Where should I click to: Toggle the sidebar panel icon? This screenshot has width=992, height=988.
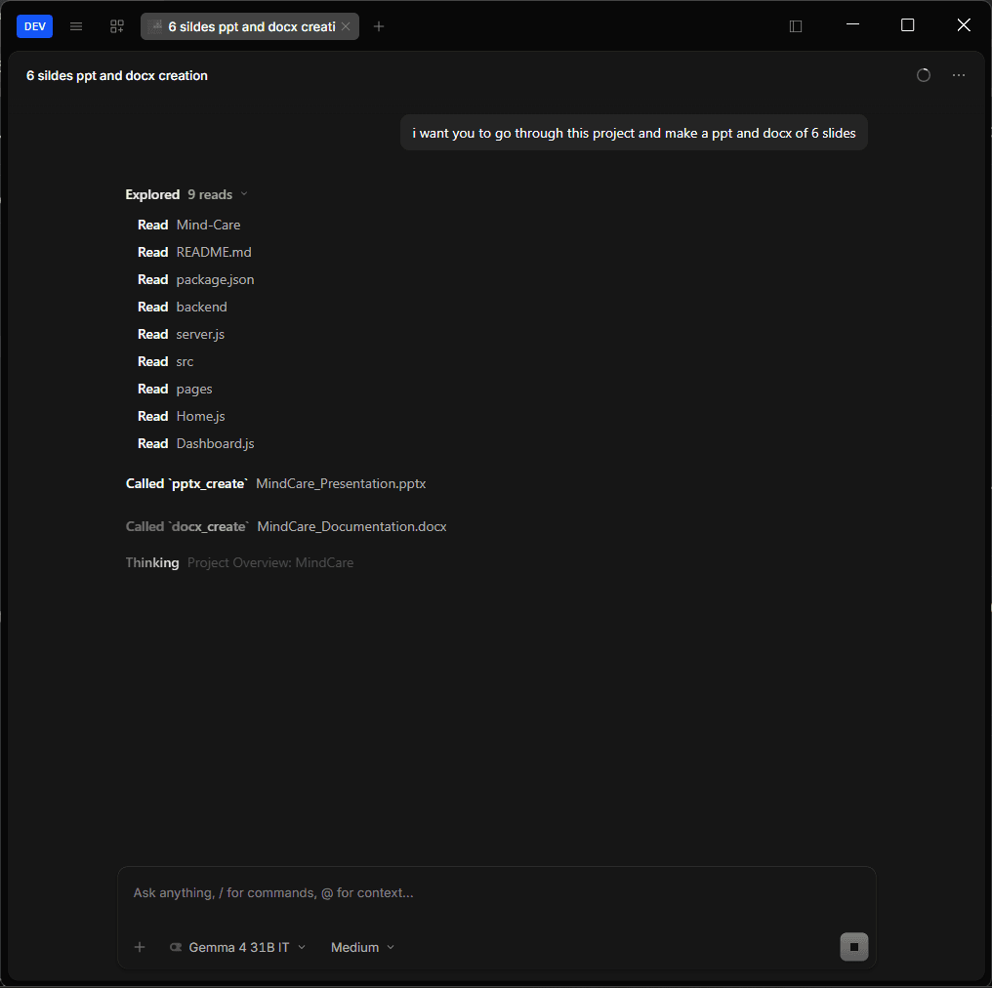click(796, 26)
